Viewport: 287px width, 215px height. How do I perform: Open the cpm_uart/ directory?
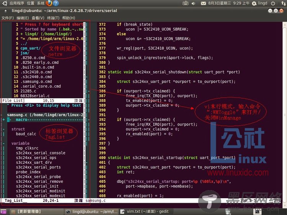coord(30,48)
